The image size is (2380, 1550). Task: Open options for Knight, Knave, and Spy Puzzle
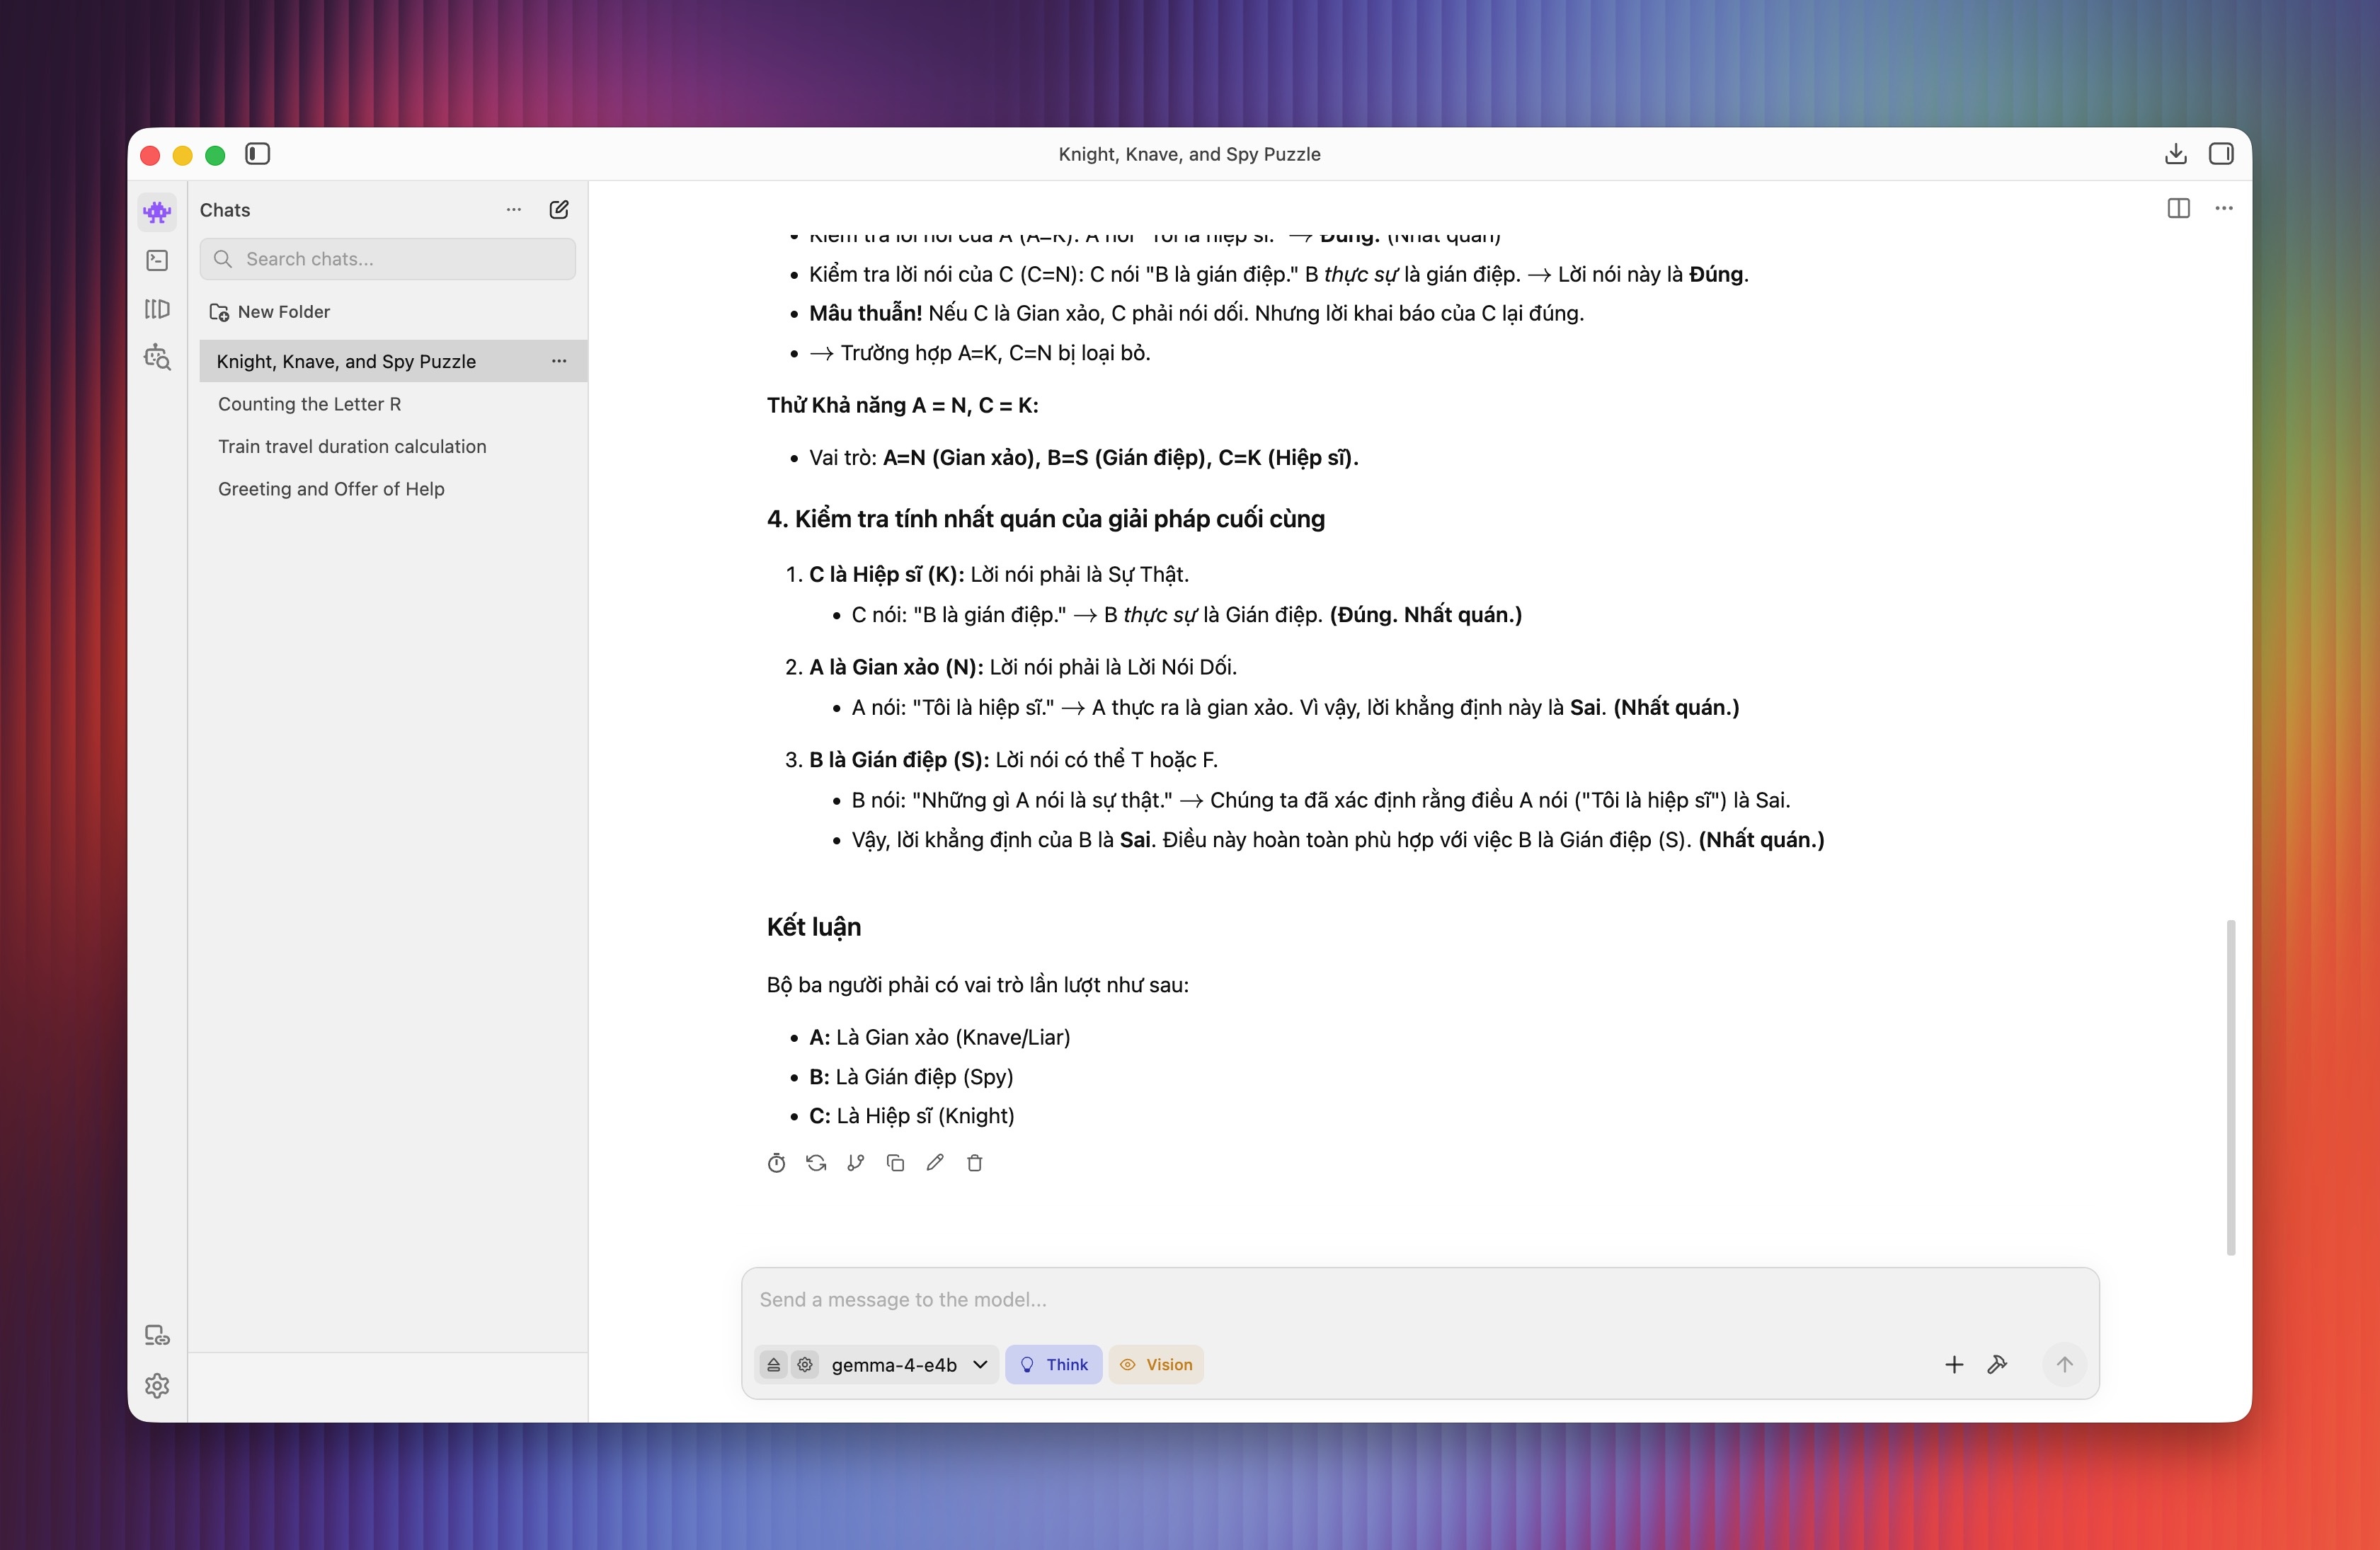(559, 361)
